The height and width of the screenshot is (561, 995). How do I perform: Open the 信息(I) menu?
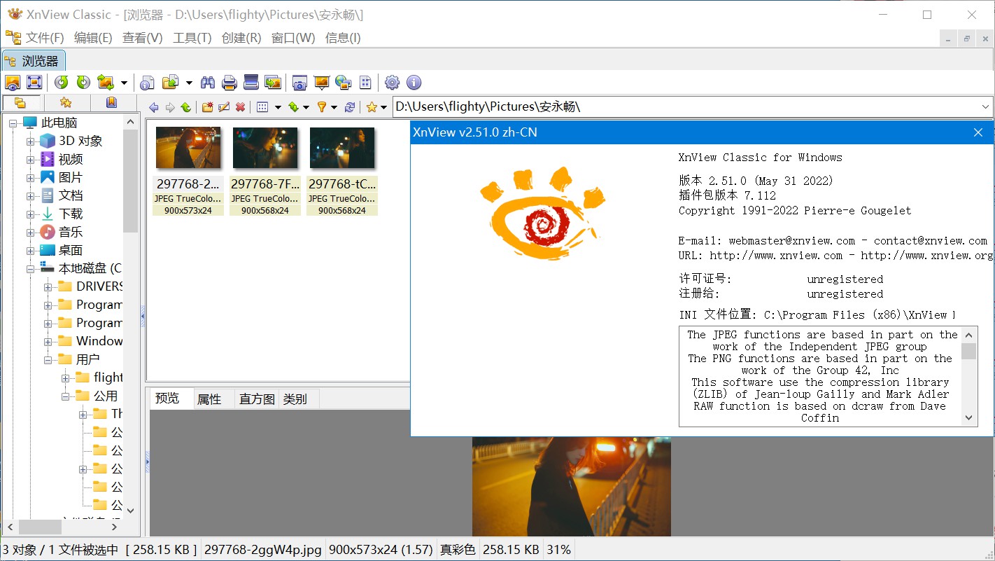[x=343, y=38]
